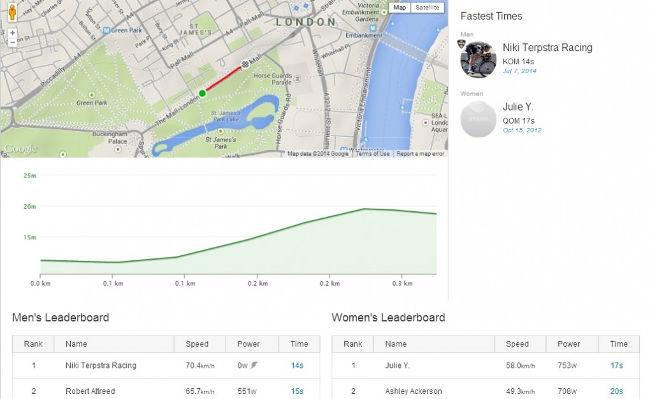
Task: Click the Street View pegman icon
Action: (12, 11)
